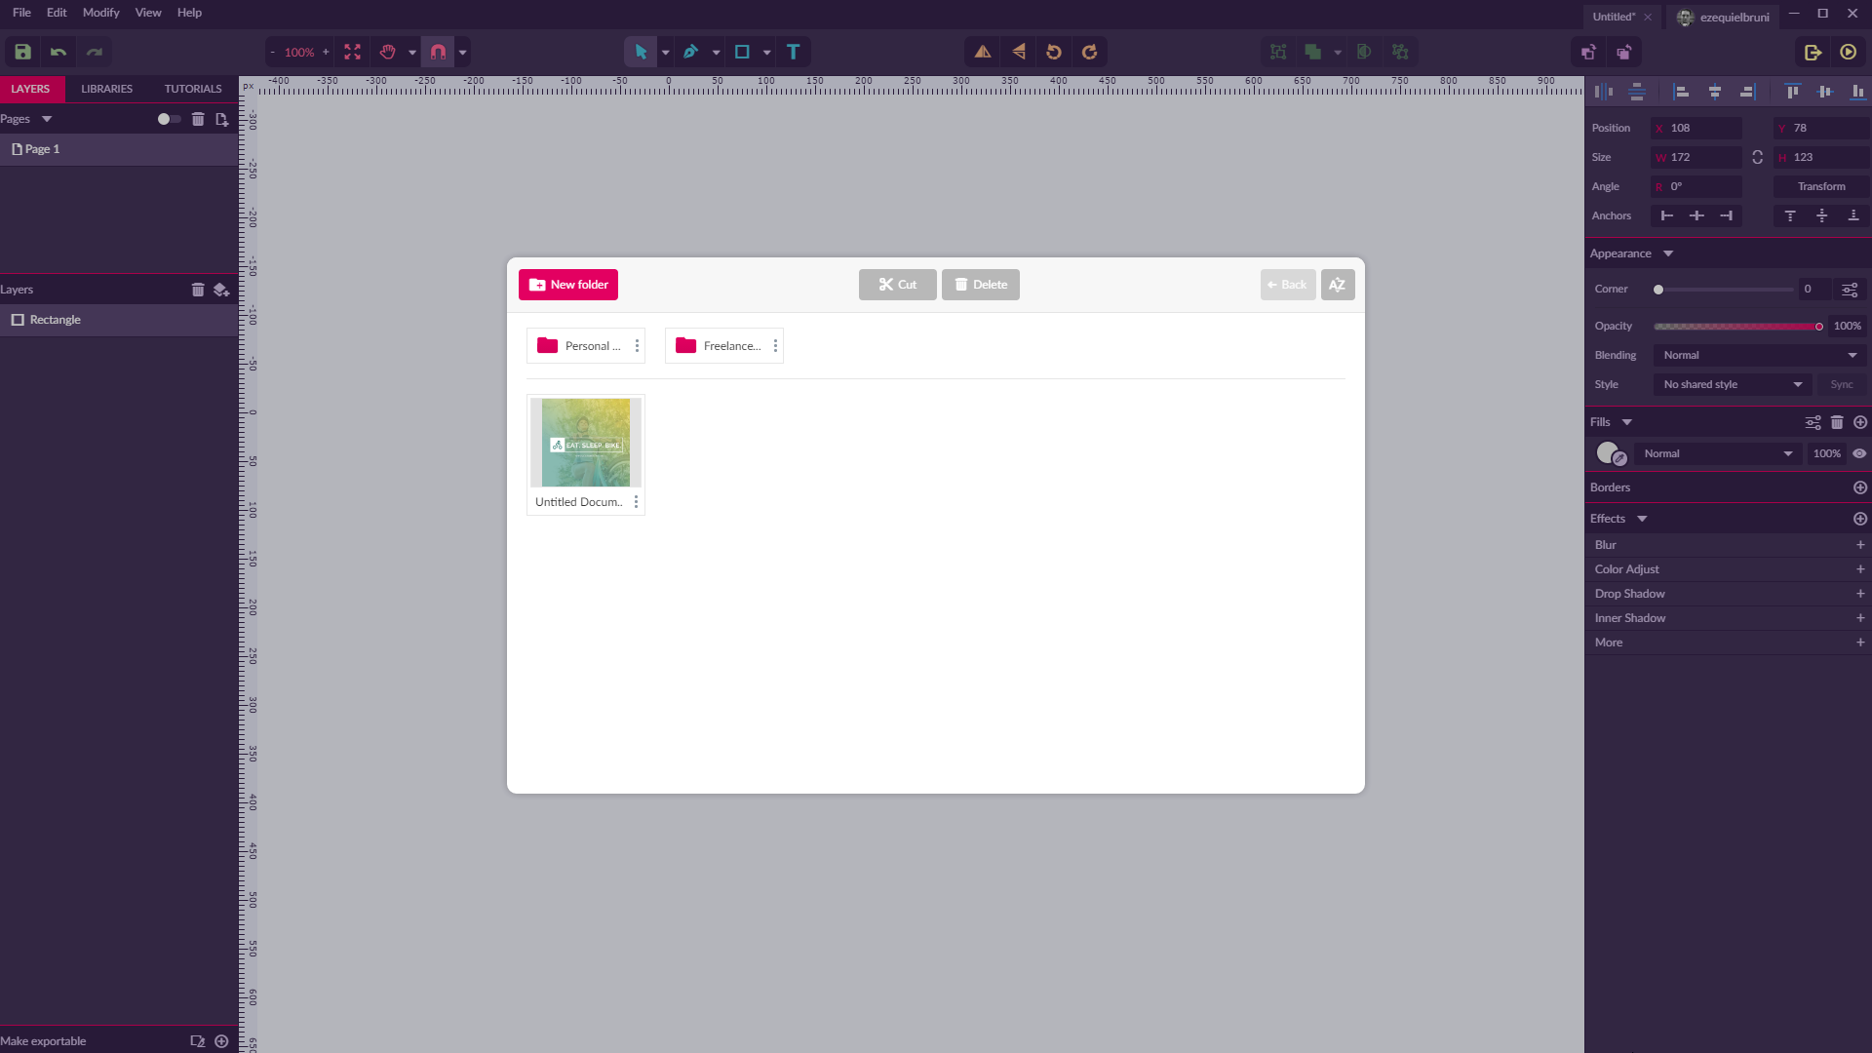The width and height of the screenshot is (1872, 1053).
Task: Delete the selected layer
Action: (x=198, y=290)
